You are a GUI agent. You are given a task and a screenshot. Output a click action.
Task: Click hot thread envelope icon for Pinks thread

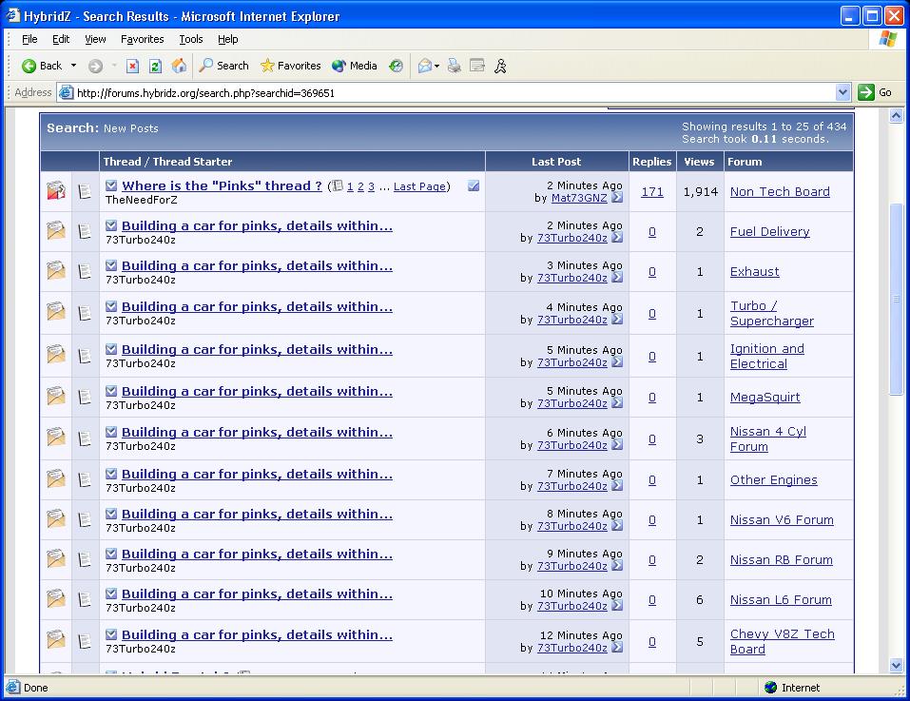[56, 191]
